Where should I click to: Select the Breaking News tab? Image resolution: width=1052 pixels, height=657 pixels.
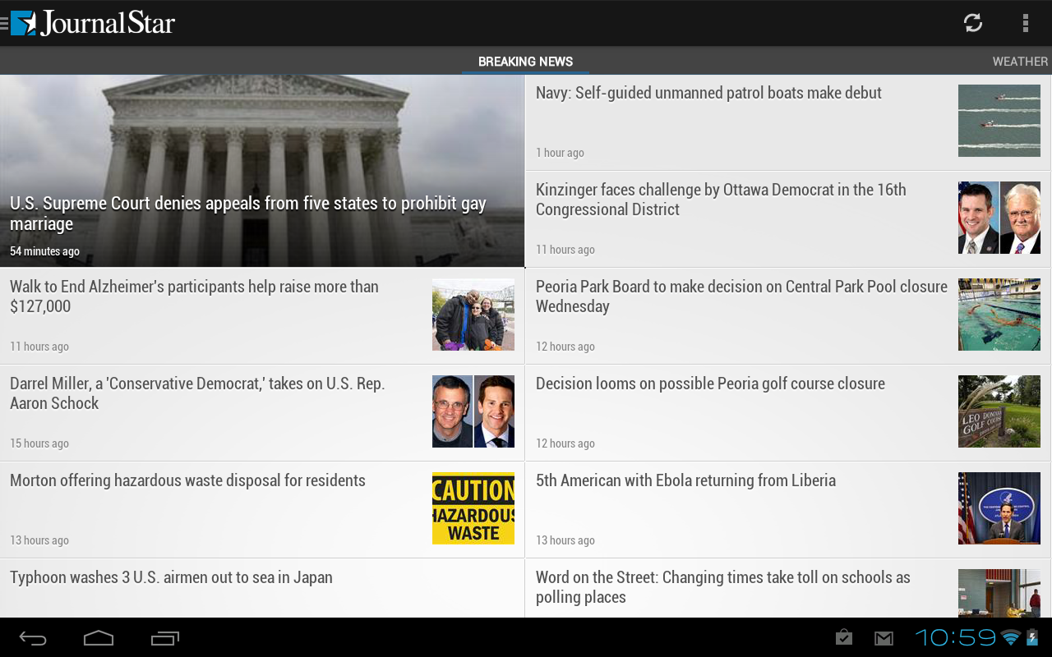(525, 62)
